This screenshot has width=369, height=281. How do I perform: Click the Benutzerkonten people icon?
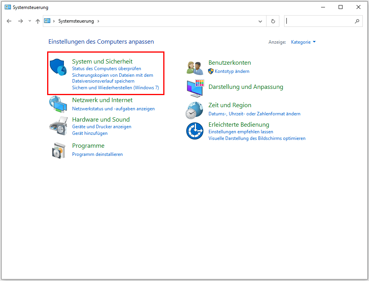pos(195,67)
